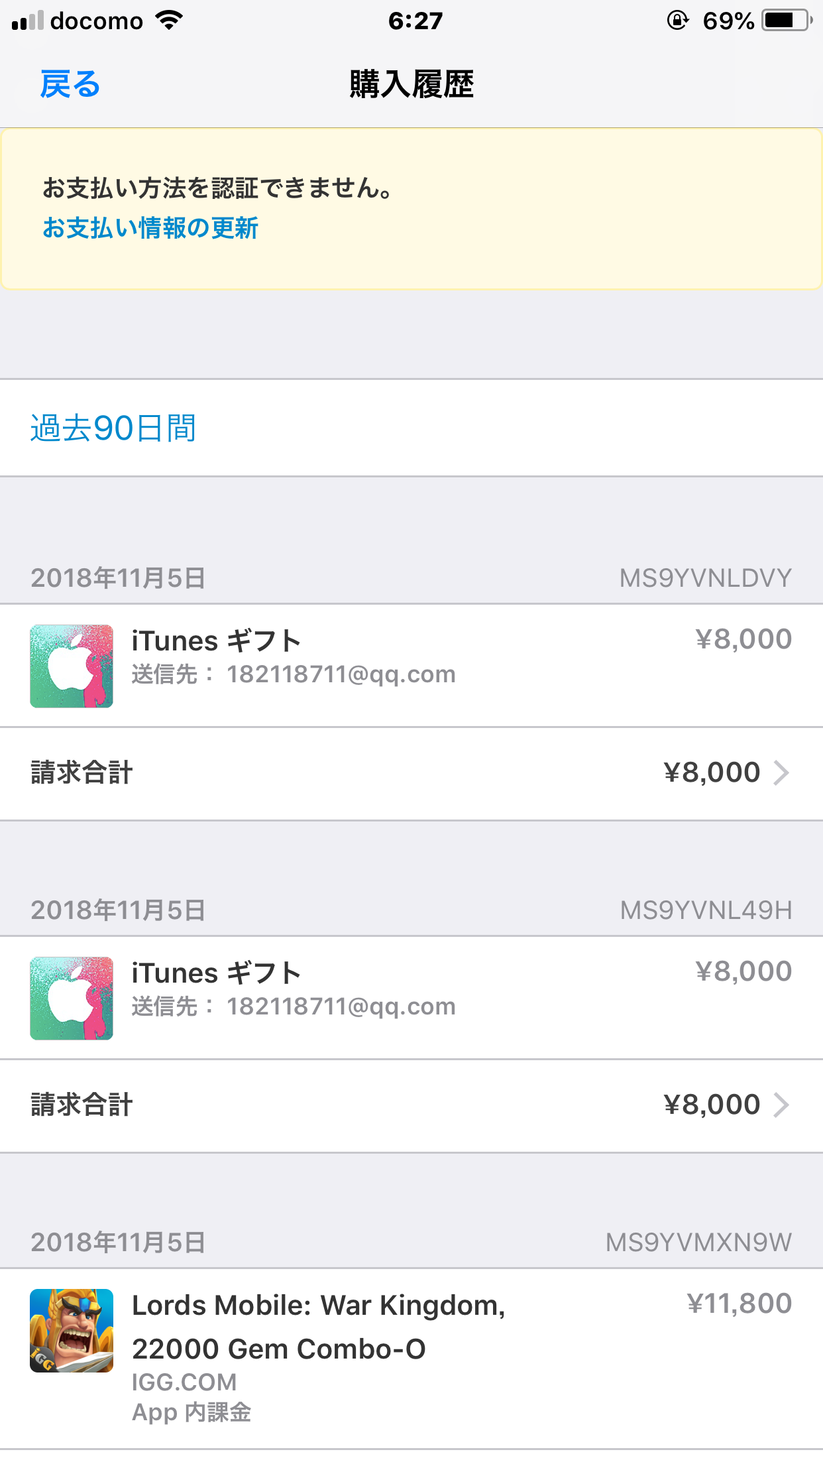Image resolution: width=823 pixels, height=1464 pixels.
Task: Tap the battery icon in status bar
Action: tap(787, 21)
